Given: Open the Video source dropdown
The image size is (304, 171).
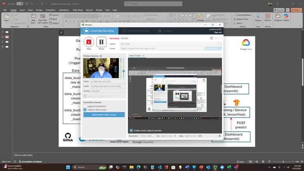Looking at the screenshot, I should 108,81.
